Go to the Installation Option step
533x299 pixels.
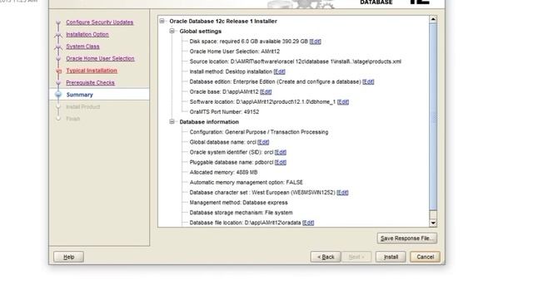tap(87, 34)
